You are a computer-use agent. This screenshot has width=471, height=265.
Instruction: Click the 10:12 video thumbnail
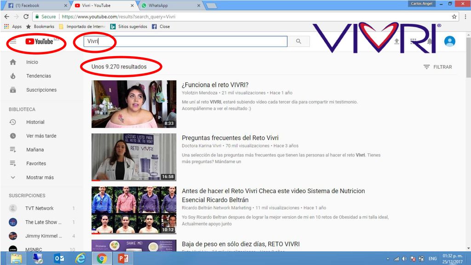point(134,210)
